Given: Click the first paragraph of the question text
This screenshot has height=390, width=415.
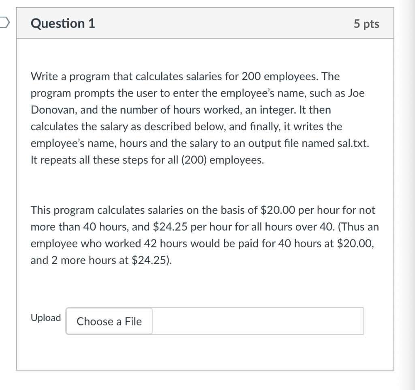Looking at the screenshot, I should (199, 118).
